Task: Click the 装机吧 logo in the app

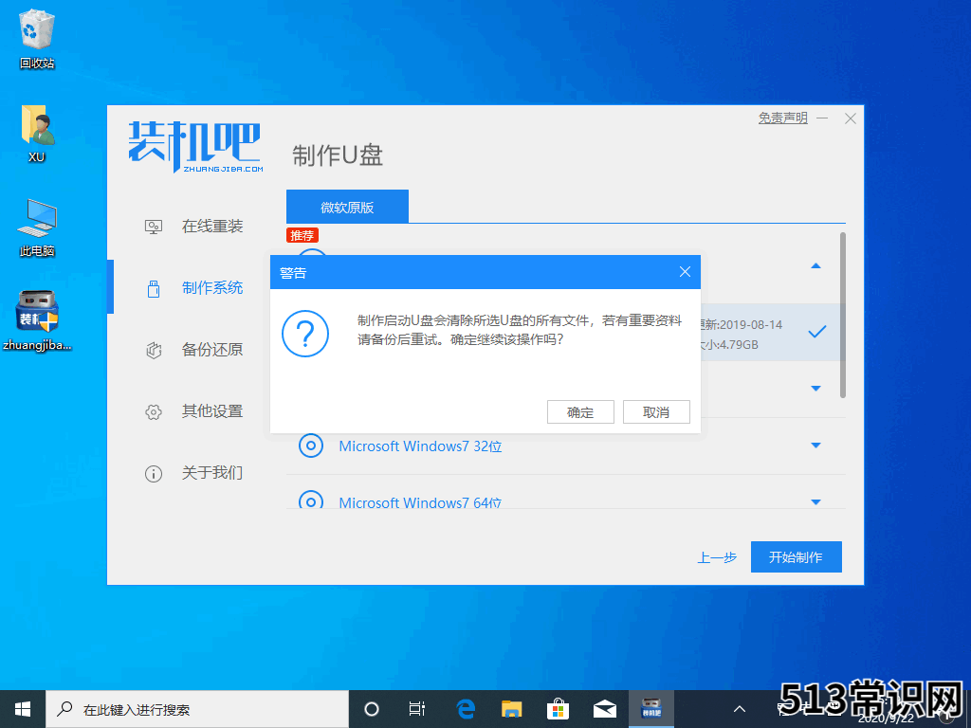Action: [196, 147]
